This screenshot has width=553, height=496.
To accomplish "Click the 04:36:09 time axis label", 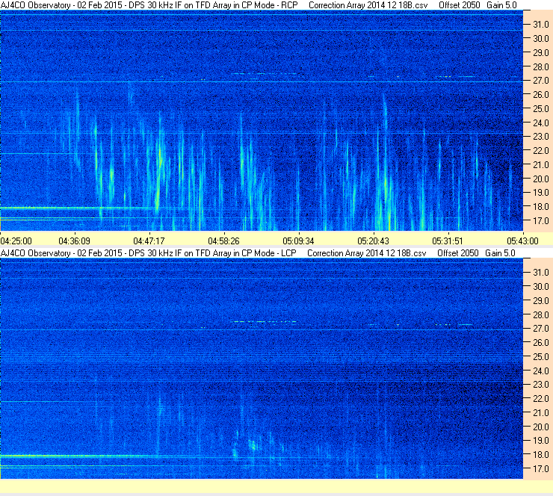I will click(75, 241).
